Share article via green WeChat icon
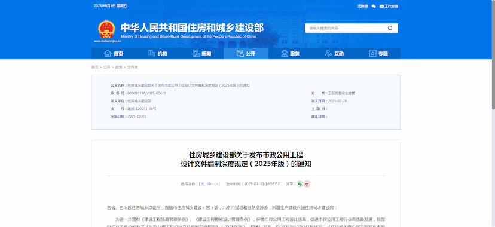The width and height of the screenshot is (495, 227). [x=300, y=184]
